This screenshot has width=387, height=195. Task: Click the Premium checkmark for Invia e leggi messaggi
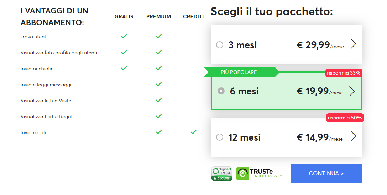159,84
